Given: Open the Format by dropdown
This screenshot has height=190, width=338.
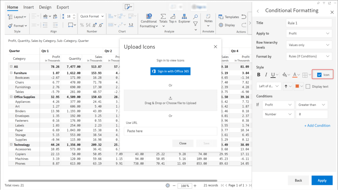Looking at the screenshot, I should 309,56.
